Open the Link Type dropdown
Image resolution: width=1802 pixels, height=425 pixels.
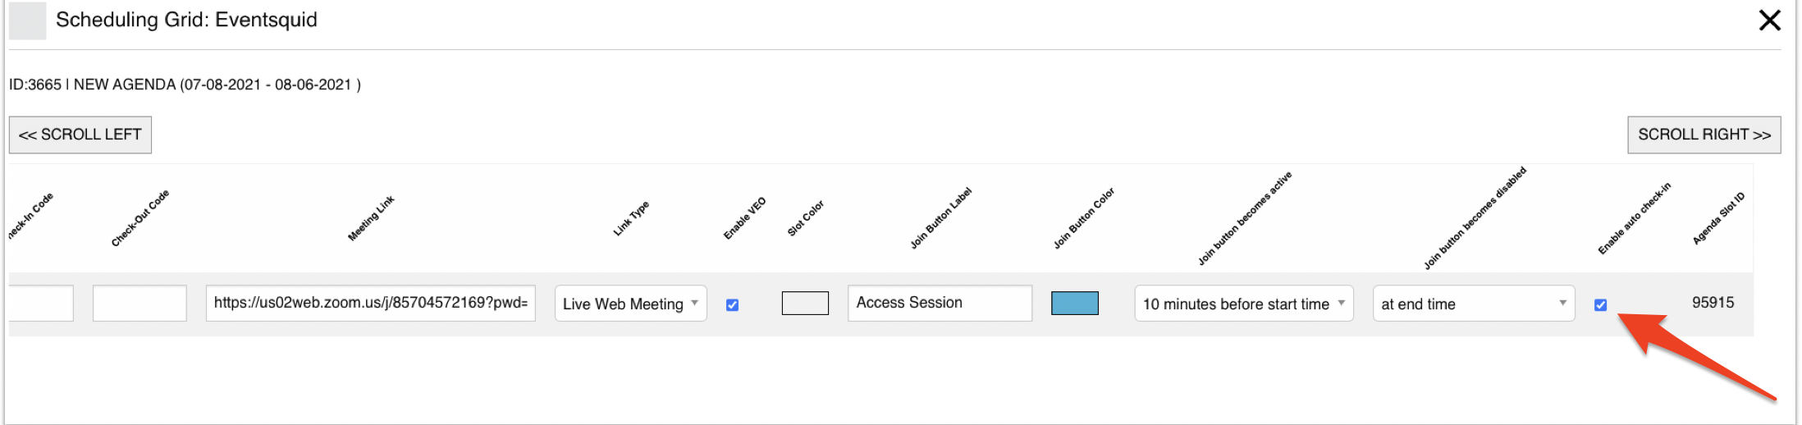click(630, 304)
